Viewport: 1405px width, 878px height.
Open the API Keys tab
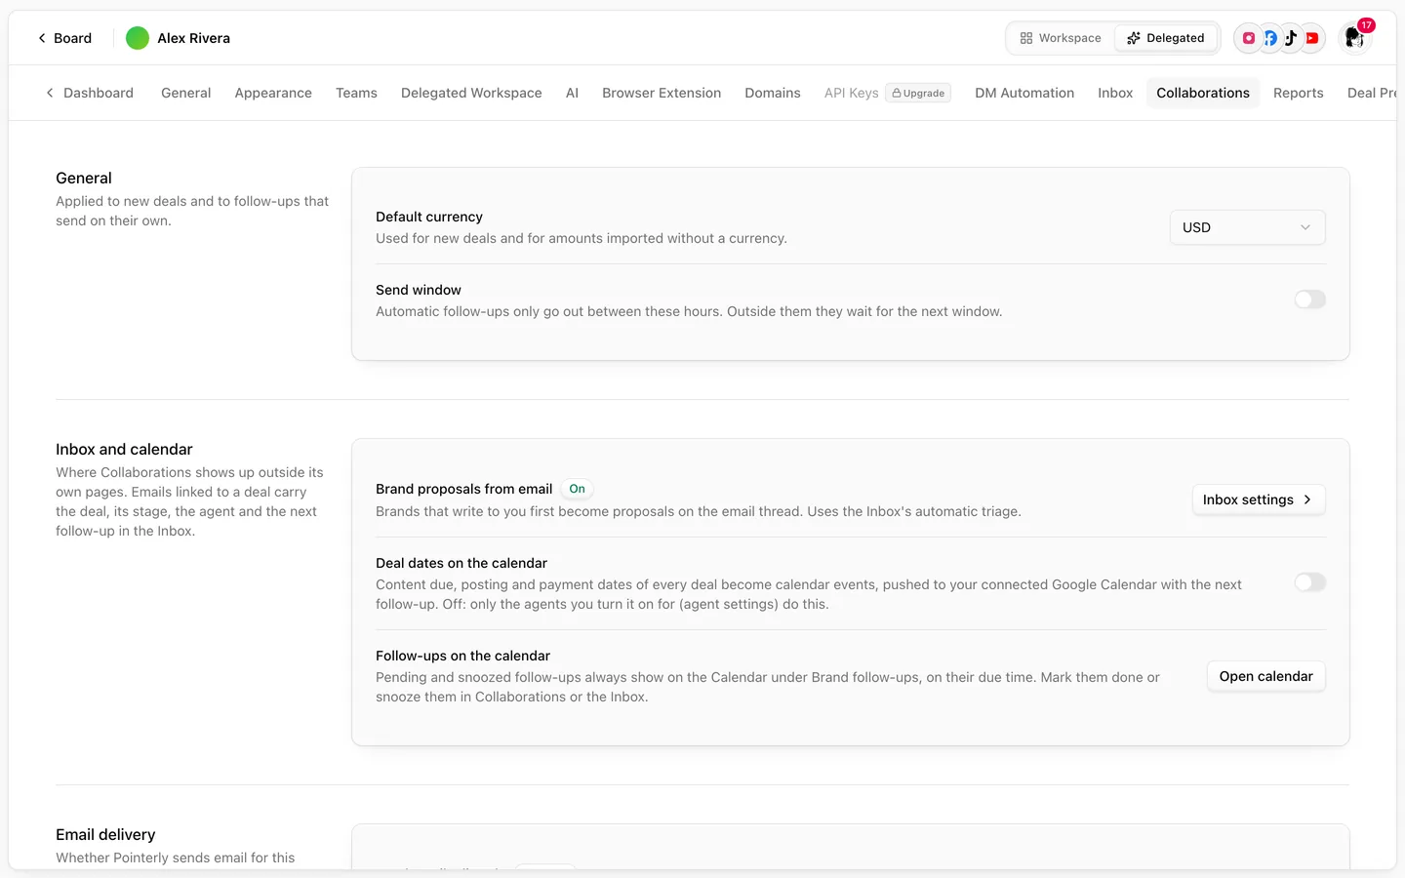pyautogui.click(x=851, y=93)
